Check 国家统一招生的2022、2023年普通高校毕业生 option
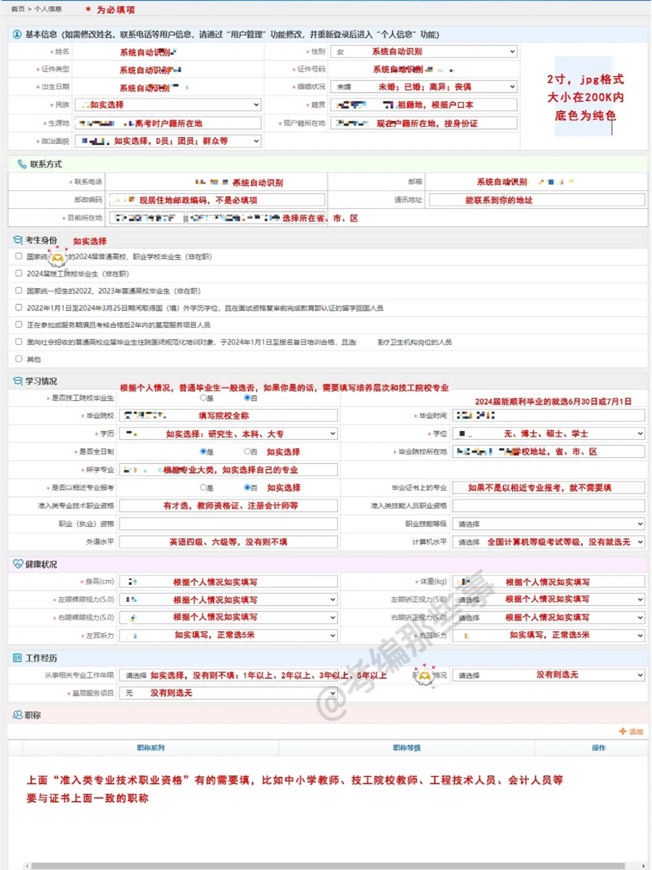Image resolution: width=652 pixels, height=870 pixels. [19, 291]
